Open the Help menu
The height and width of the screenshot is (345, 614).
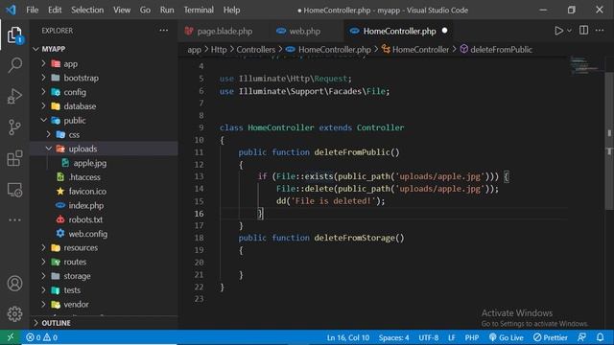click(x=231, y=10)
